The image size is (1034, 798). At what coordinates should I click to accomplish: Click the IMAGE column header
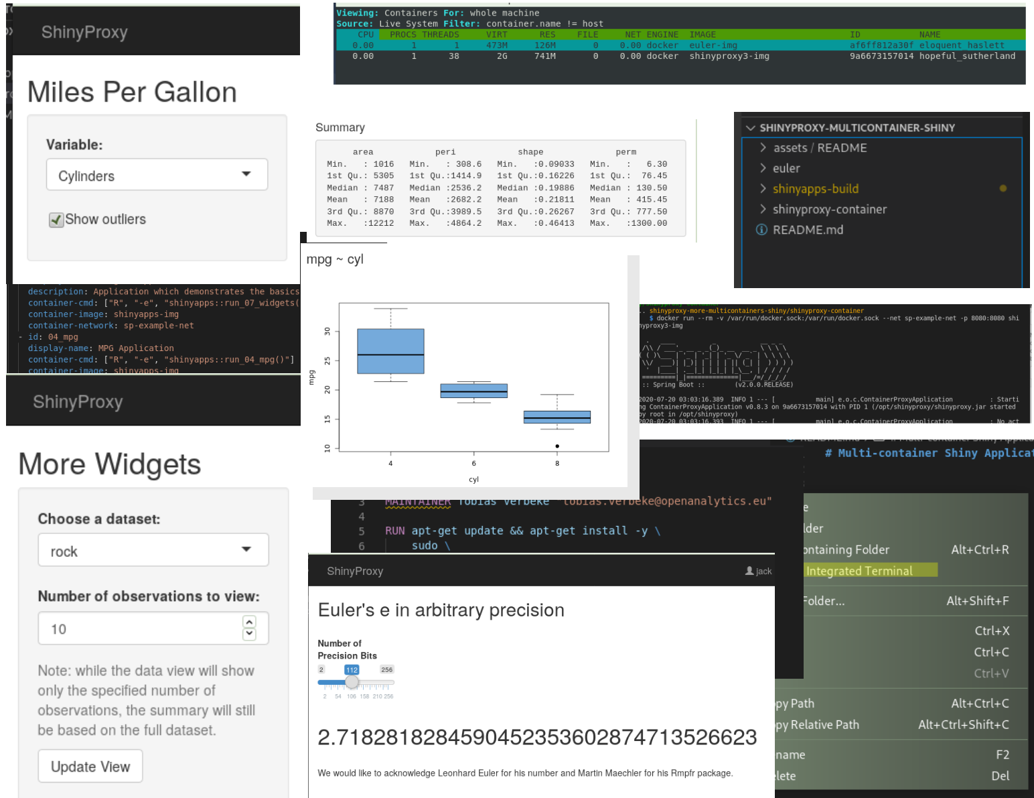pos(703,35)
